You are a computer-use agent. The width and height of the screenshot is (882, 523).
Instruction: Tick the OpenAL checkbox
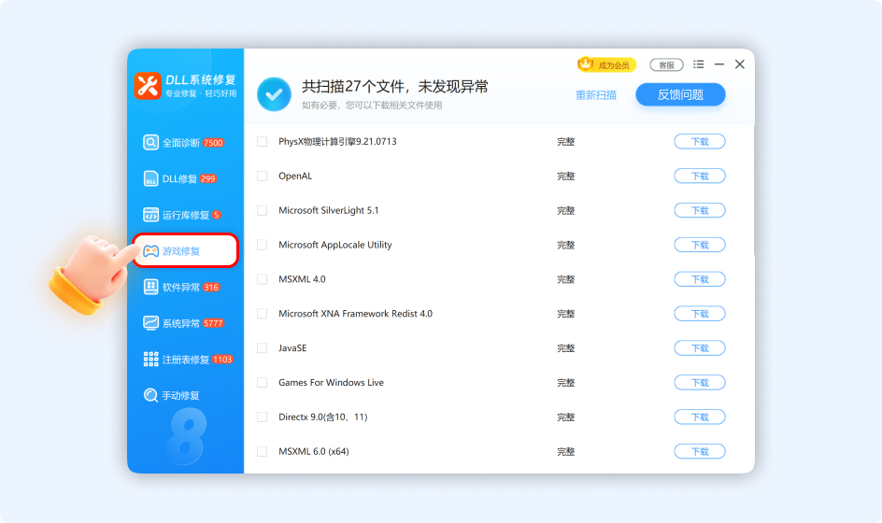(x=263, y=176)
